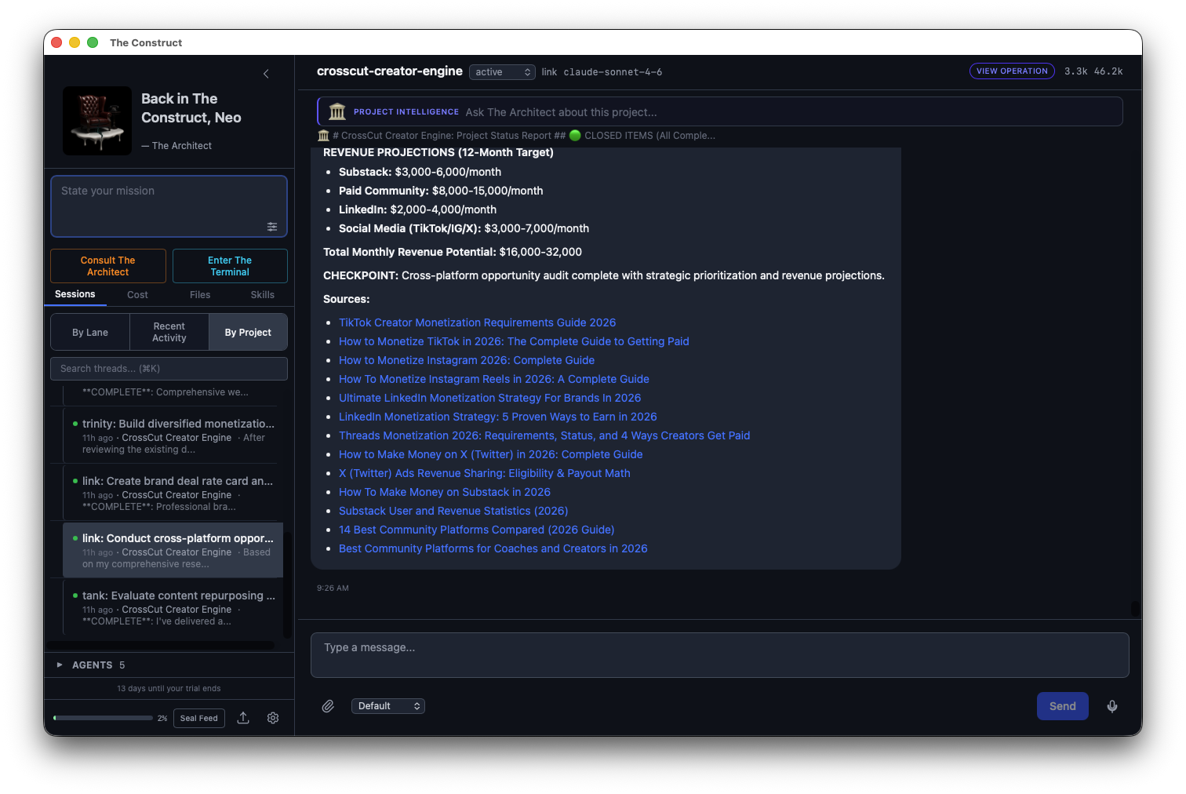Open trinity: Build diversified monetization thread
This screenshot has height=794, width=1186.
(173, 435)
